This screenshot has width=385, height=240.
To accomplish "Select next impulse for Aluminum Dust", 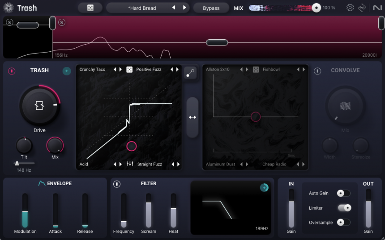I will (247, 164).
